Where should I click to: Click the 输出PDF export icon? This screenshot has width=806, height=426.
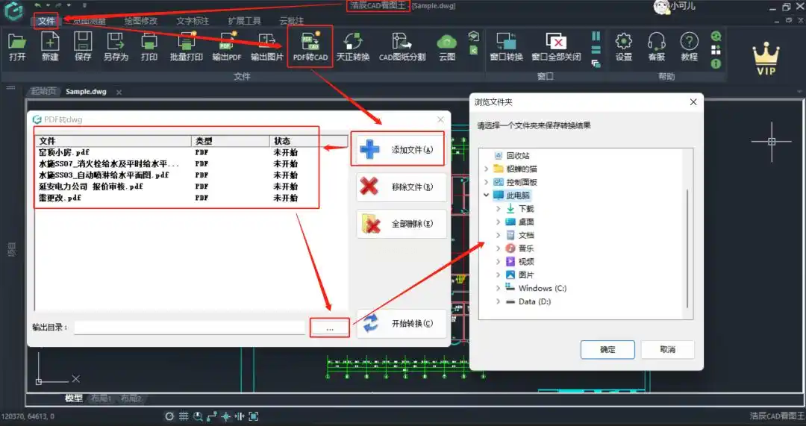(x=227, y=46)
